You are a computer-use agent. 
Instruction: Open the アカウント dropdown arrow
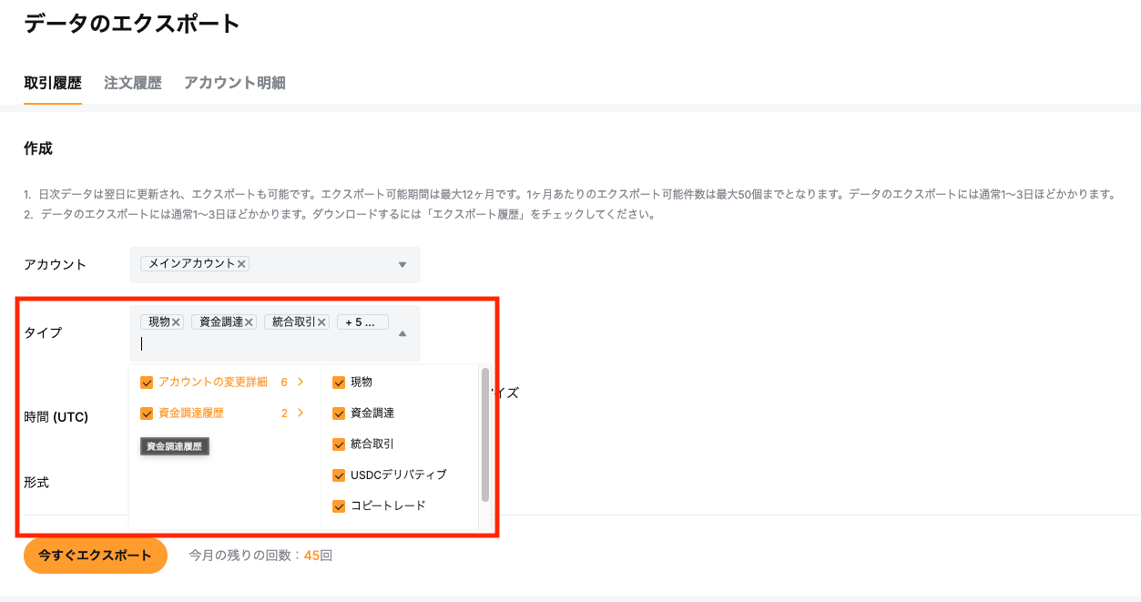coord(402,265)
